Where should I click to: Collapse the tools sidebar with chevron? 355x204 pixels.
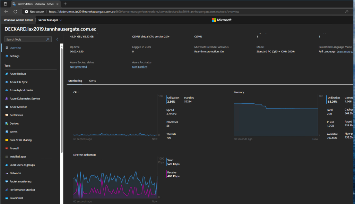(57, 39)
